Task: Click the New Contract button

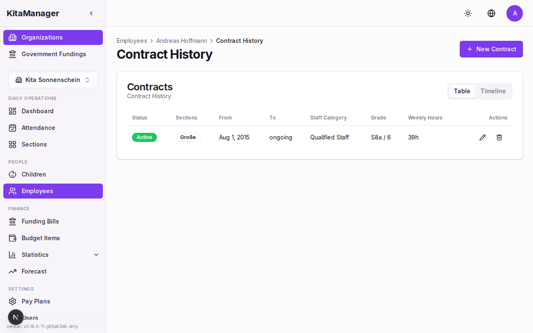Action: (491, 49)
